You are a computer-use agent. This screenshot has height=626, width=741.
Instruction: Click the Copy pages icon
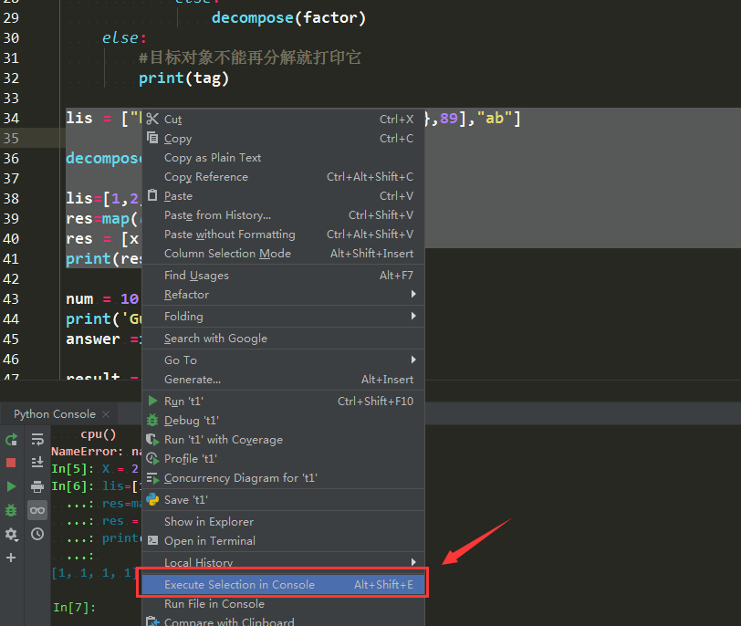click(152, 138)
